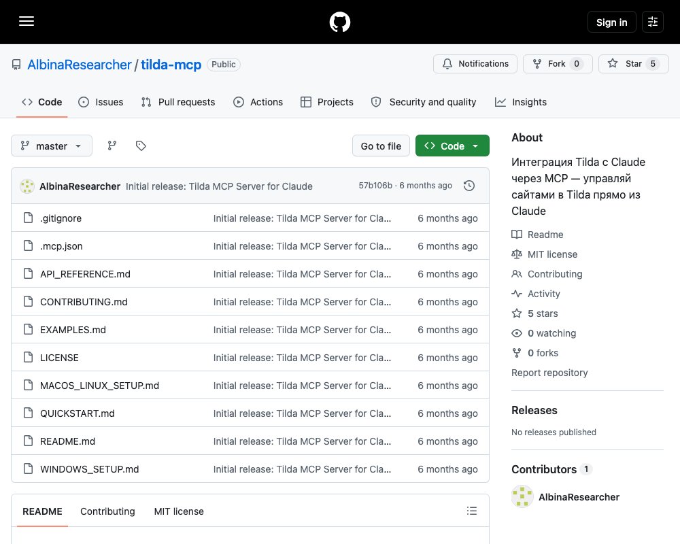Screen dimensions: 680x544
Task: Open the MACOS_LINUX_SETUP.md file
Action: point(99,386)
